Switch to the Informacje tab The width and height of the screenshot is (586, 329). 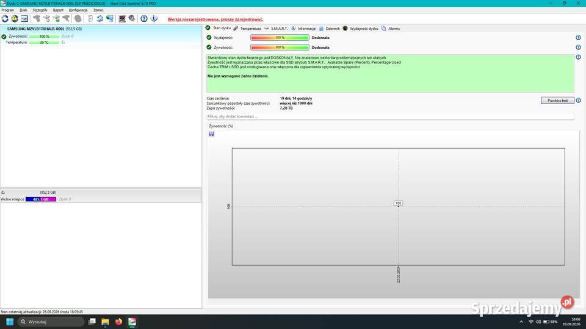[x=303, y=29]
